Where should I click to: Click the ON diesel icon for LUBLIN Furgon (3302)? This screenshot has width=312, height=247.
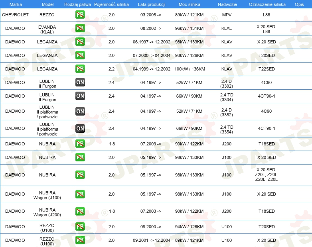pyautogui.click(x=80, y=82)
